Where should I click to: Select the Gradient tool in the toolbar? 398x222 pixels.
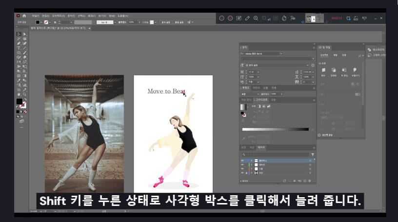24,75
